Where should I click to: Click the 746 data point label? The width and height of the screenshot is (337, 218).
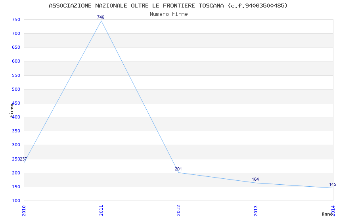[x=101, y=17]
